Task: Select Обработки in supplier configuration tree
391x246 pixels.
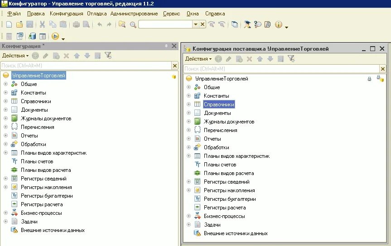Action: click(217, 147)
